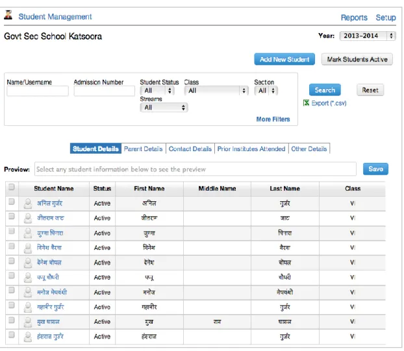Screen dimensions: 404x351
Task: Open the Student Status dropdown
Action: [157, 91]
